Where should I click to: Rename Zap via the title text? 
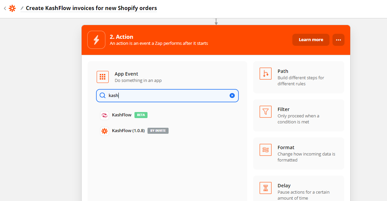[91, 8]
